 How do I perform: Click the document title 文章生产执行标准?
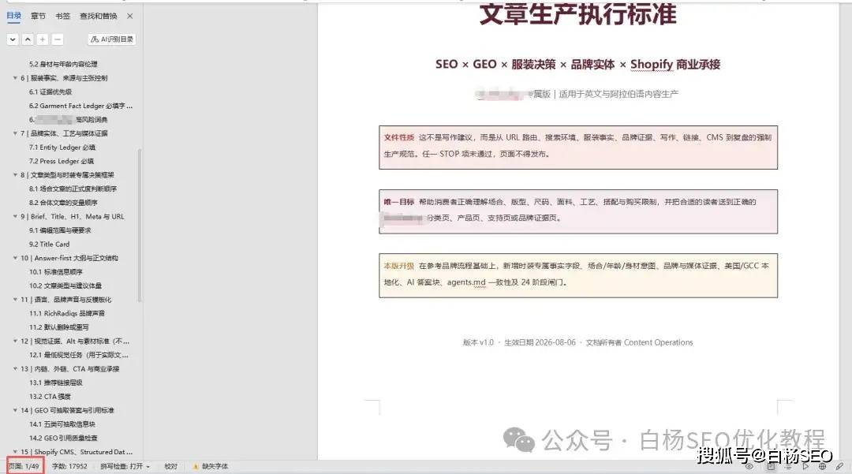(578, 14)
